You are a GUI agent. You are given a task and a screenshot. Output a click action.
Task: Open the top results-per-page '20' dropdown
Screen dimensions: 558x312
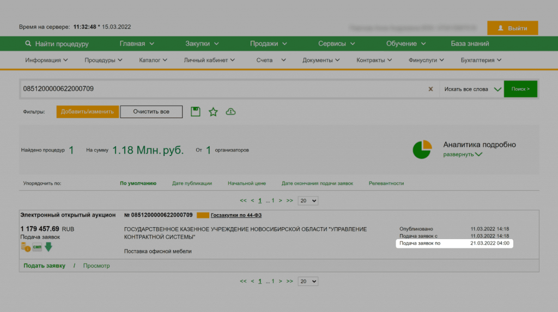(308, 201)
